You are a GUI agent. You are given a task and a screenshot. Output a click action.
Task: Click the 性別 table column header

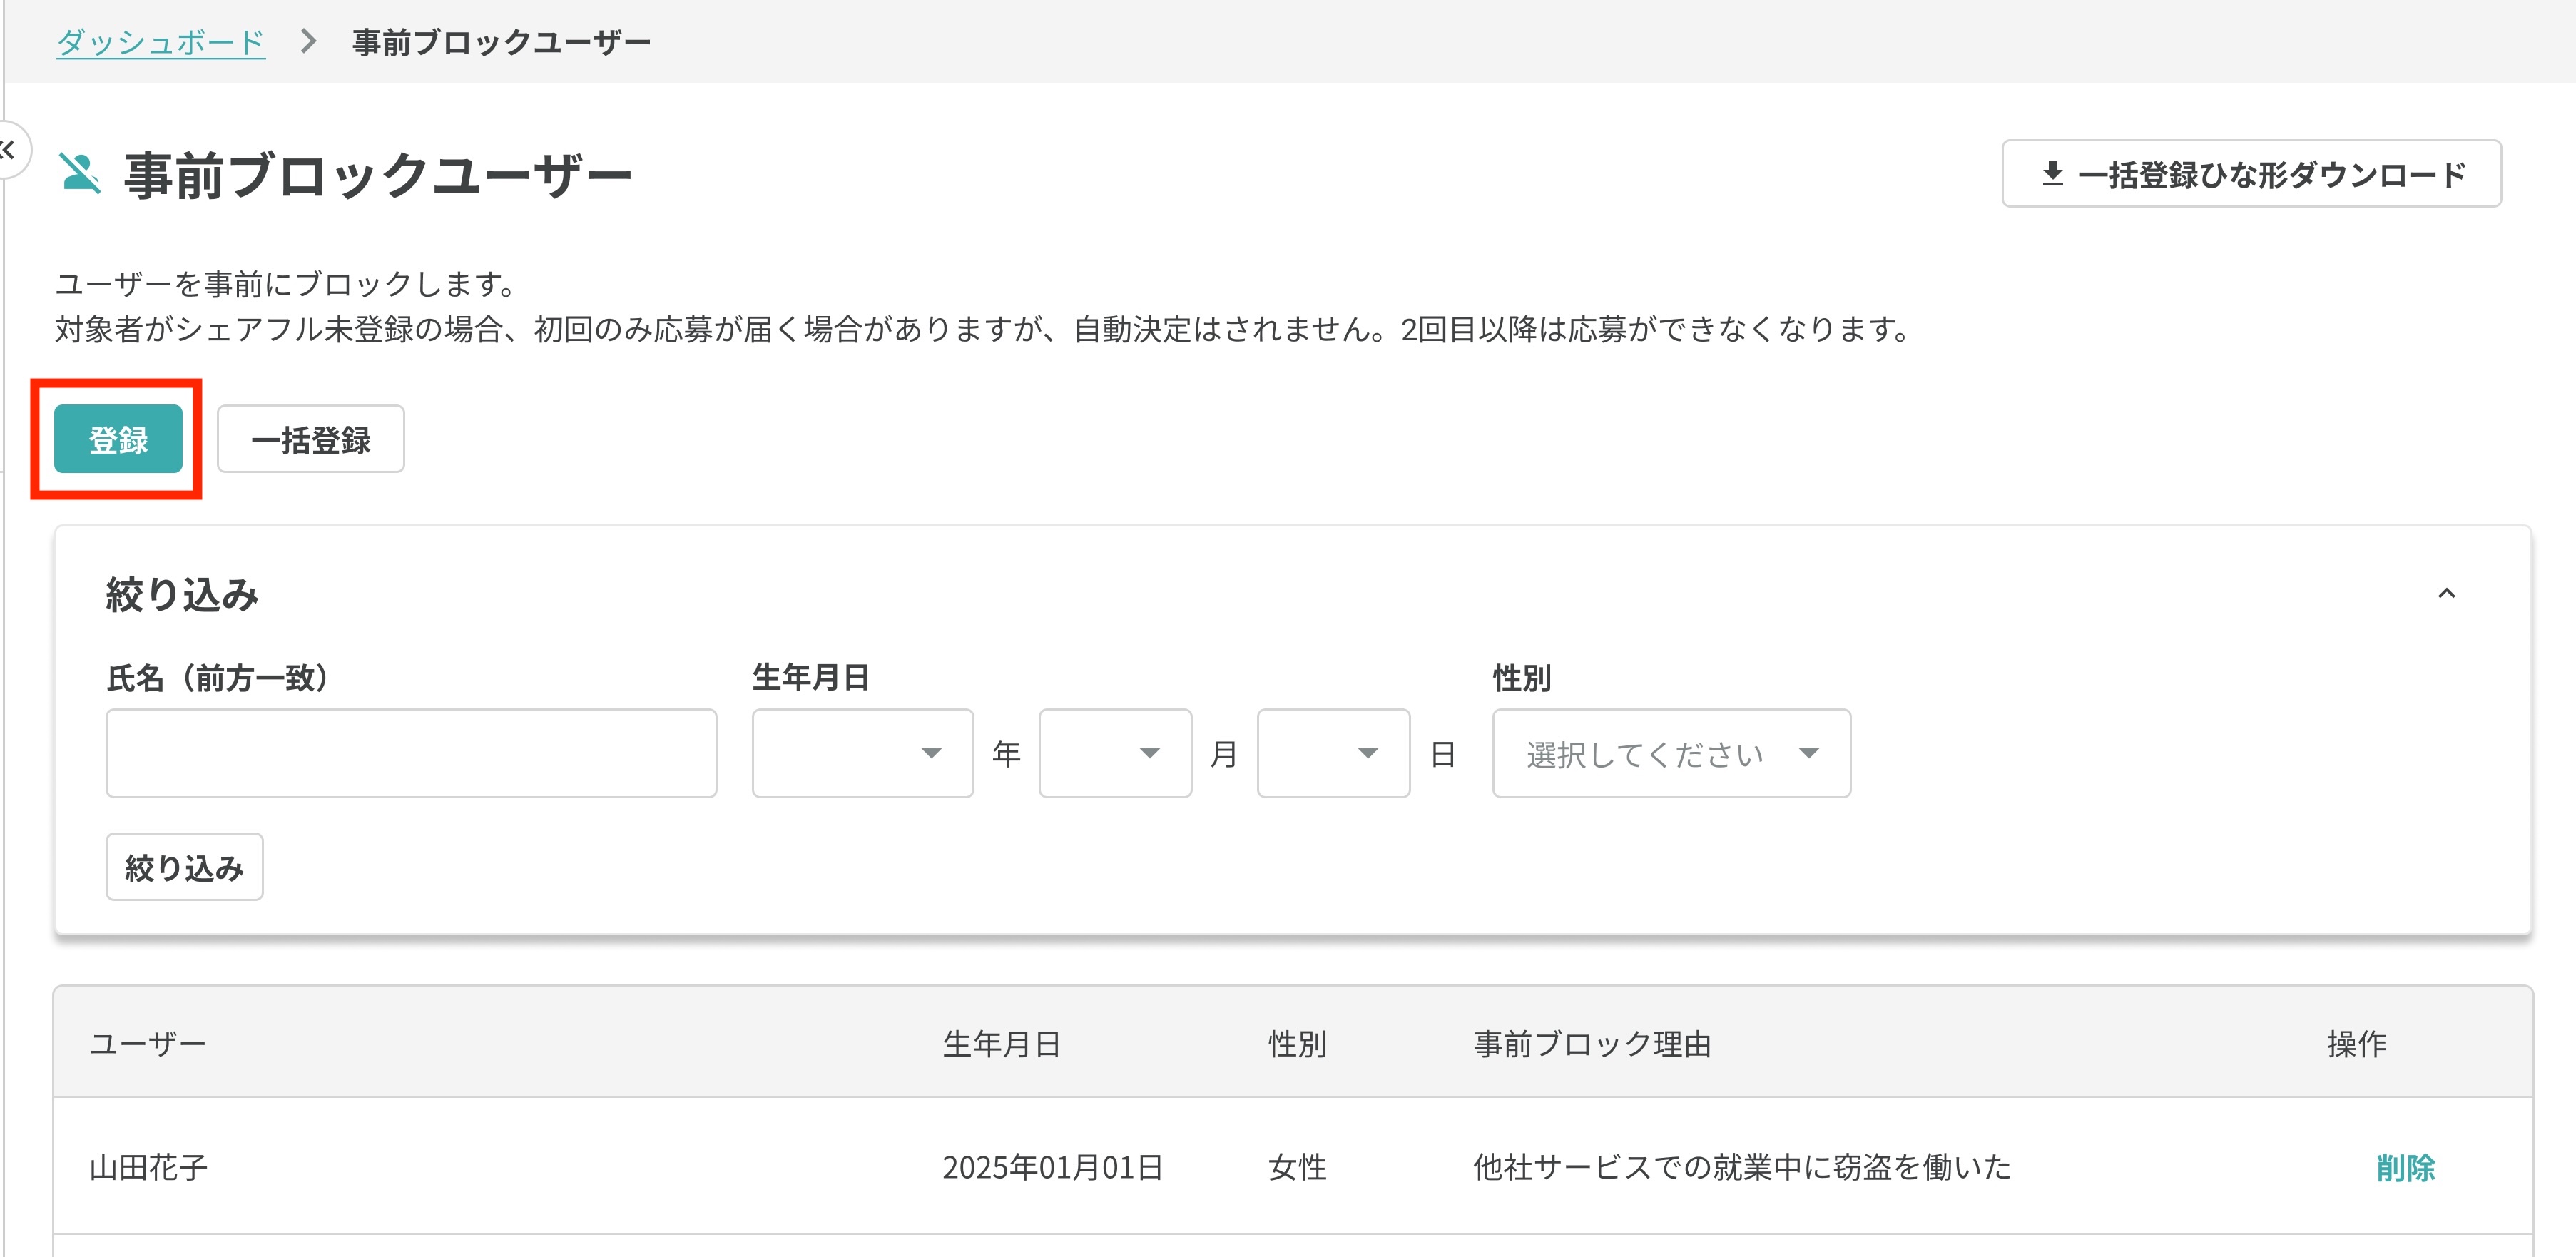(1297, 1044)
